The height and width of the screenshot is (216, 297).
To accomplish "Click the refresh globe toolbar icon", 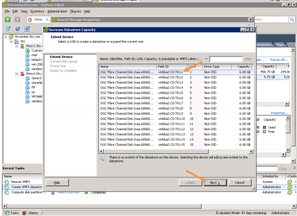I will coord(18,29).
